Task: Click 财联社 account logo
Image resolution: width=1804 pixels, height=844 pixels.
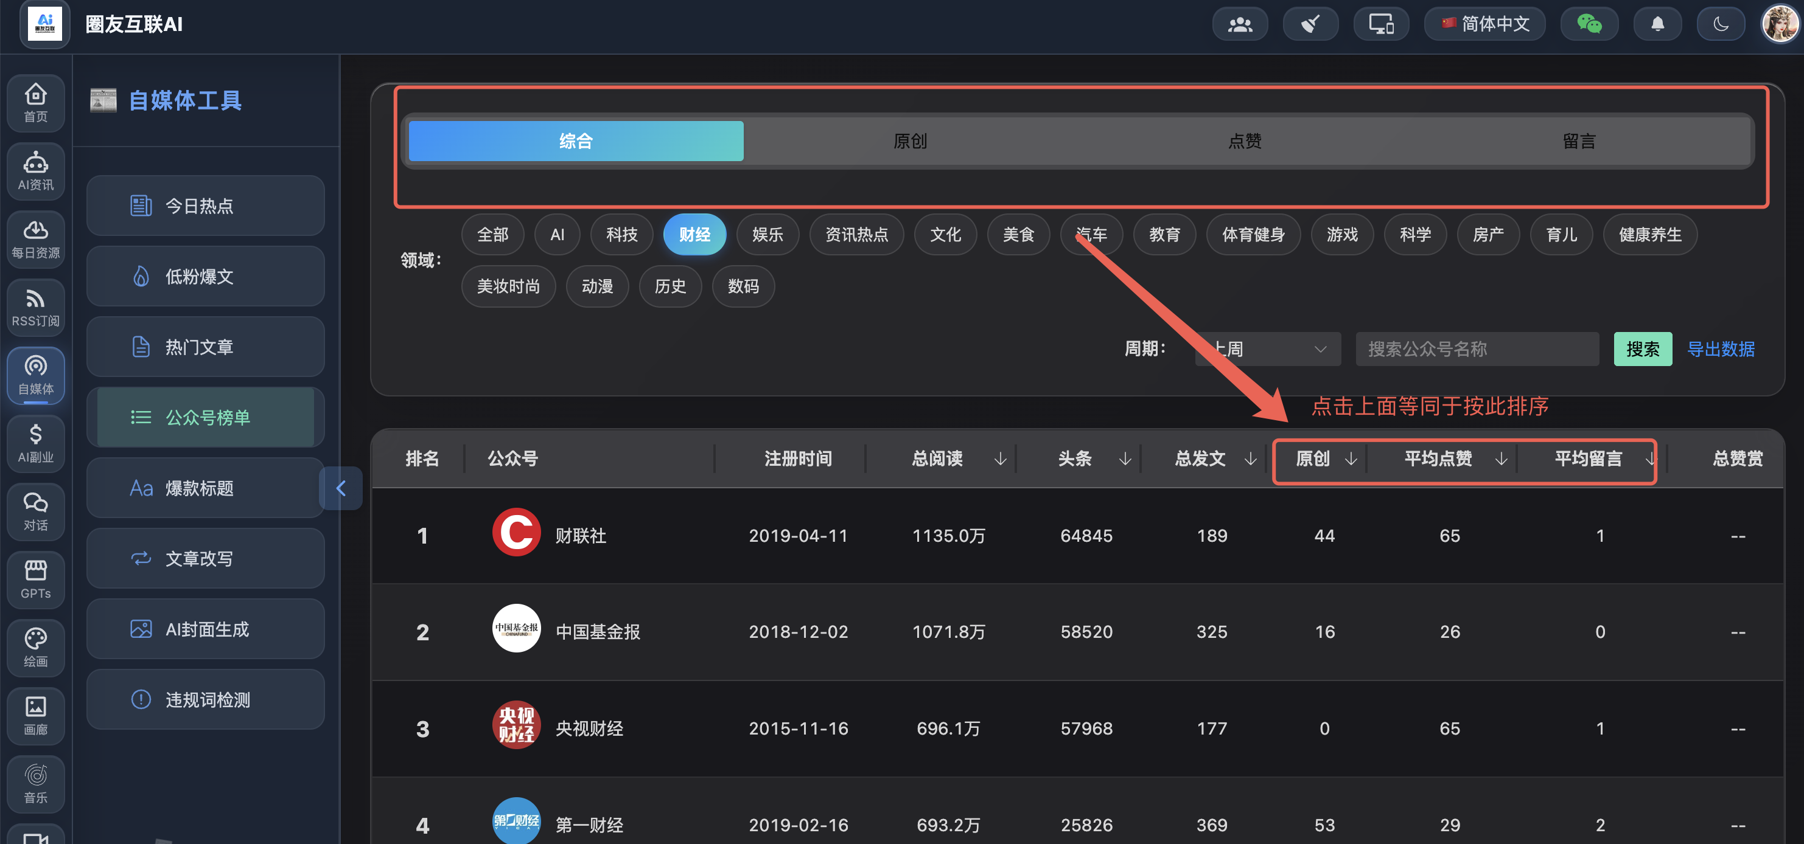Action: pyautogui.click(x=516, y=533)
